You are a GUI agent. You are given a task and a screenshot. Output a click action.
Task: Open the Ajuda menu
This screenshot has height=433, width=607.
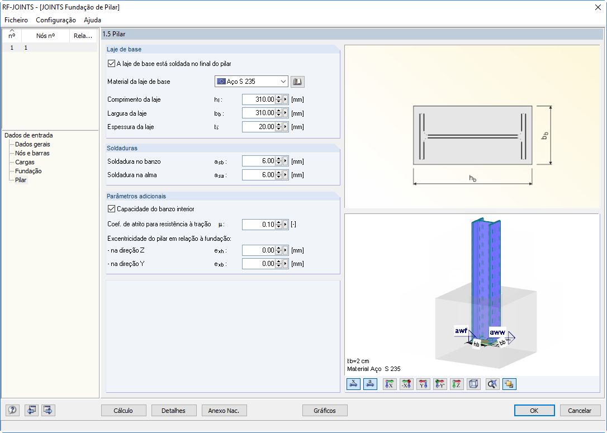point(92,20)
